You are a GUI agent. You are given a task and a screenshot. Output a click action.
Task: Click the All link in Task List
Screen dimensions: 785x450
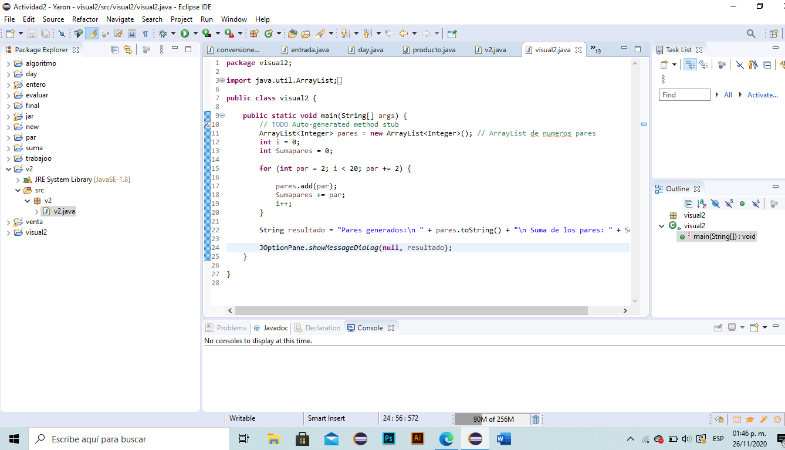(x=728, y=95)
